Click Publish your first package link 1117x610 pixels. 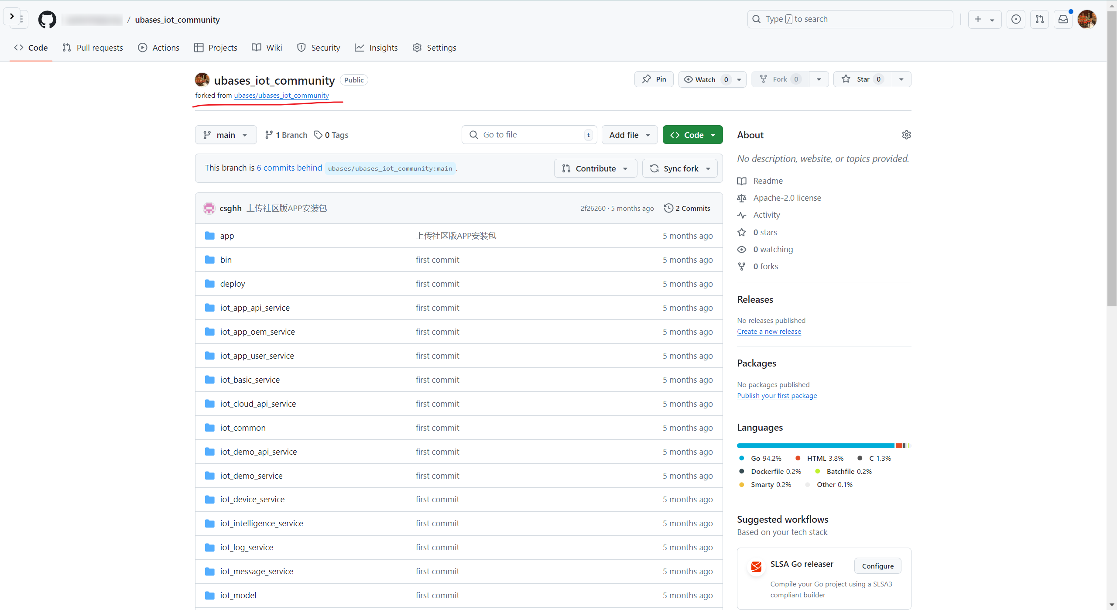(777, 395)
